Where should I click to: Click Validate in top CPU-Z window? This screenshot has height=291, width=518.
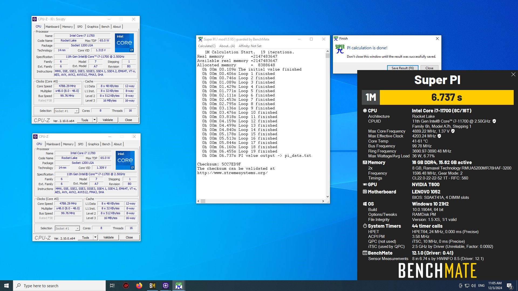[108, 120]
